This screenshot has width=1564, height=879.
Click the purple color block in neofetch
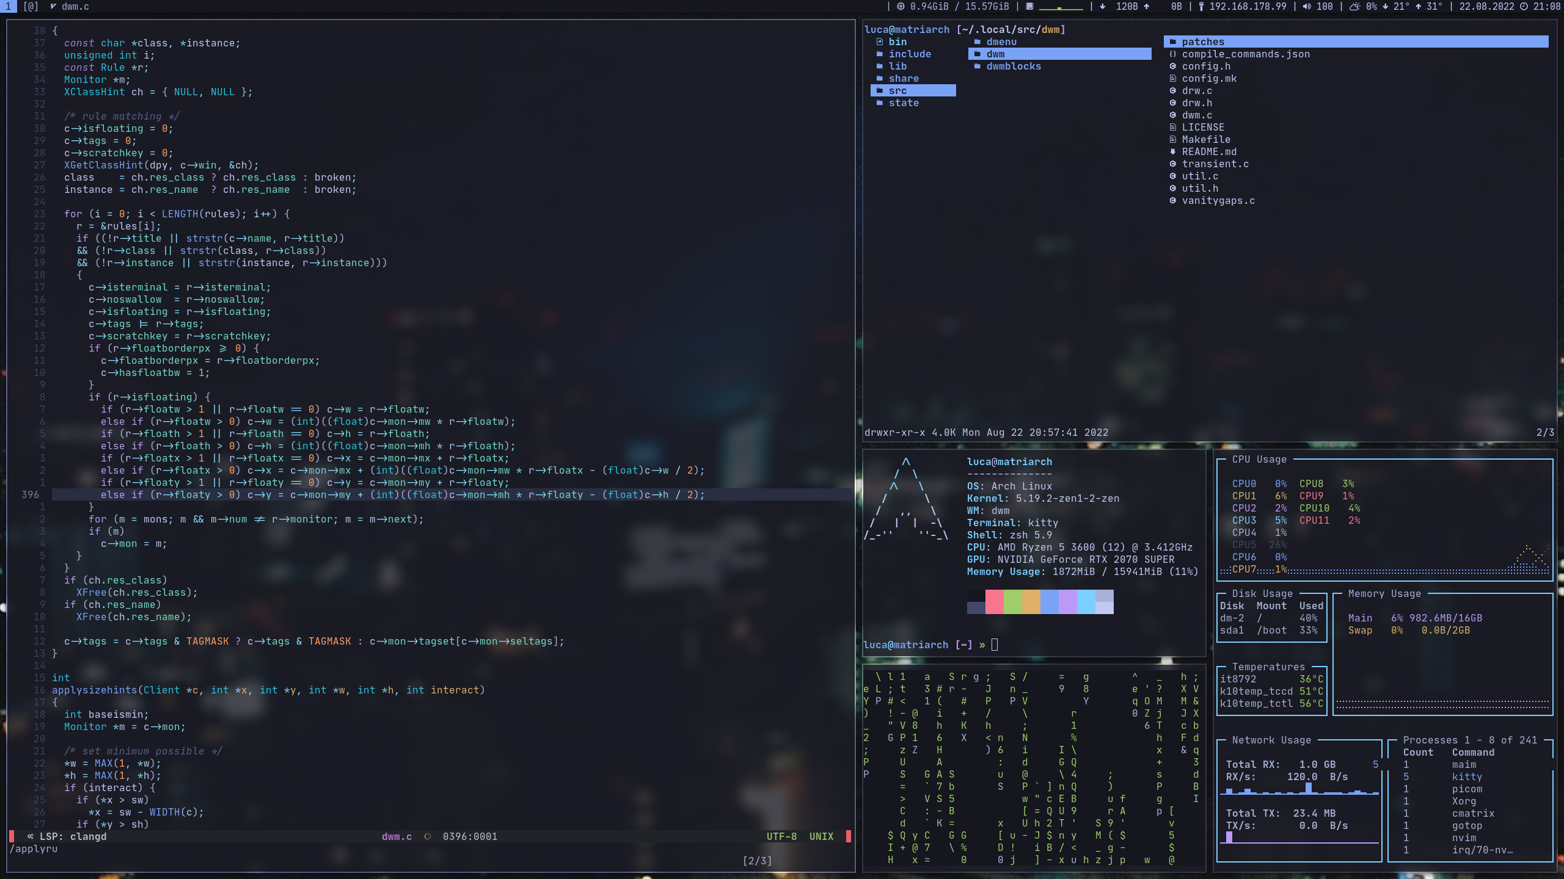[1068, 602]
